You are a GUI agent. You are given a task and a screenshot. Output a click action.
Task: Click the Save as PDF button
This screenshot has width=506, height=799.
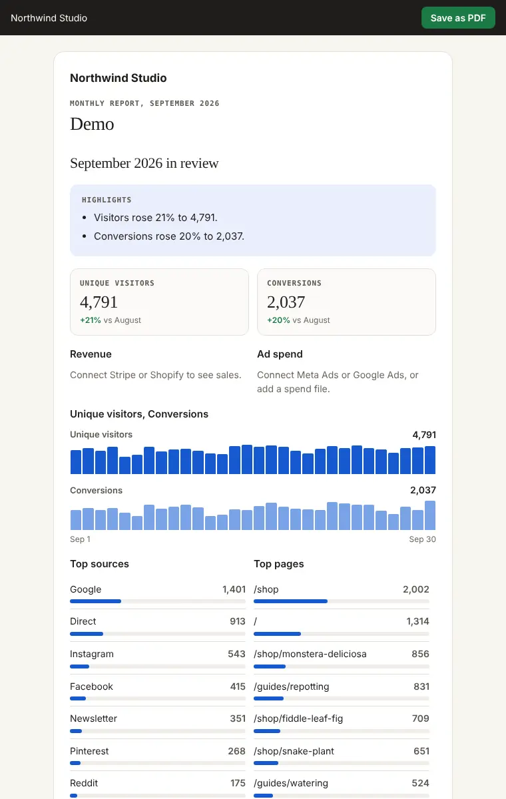tap(458, 18)
